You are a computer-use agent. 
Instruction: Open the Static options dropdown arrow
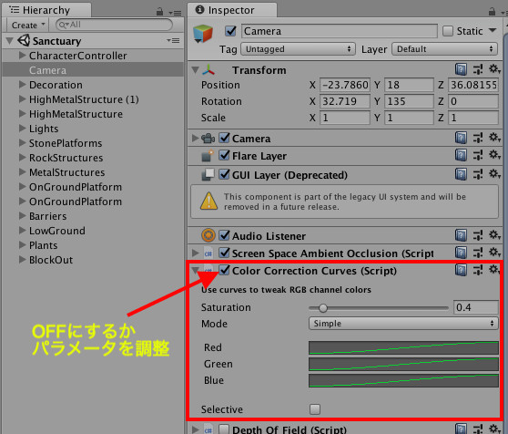[x=493, y=30]
